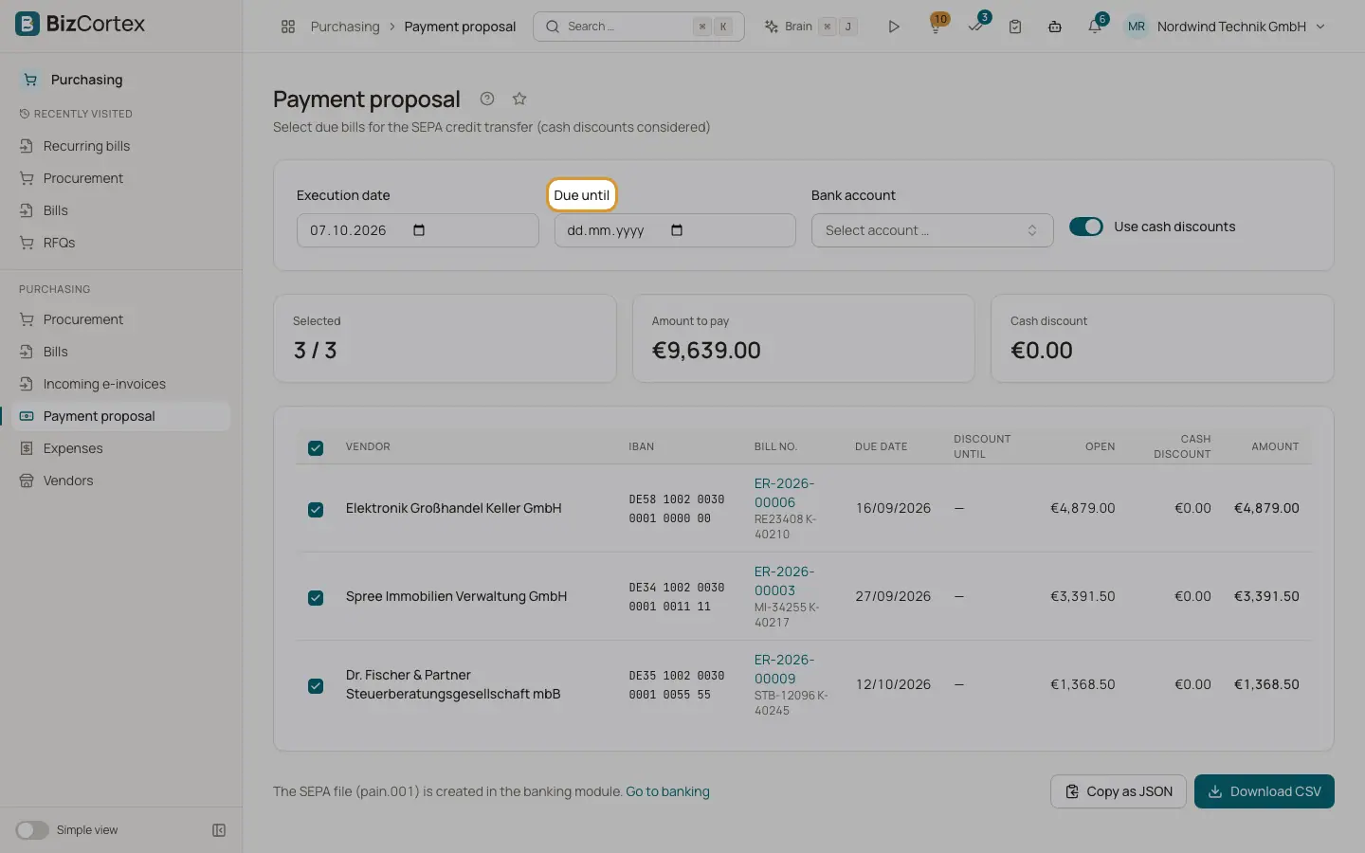Open the Due until calendar picker icon
The image size is (1365, 853).
point(677,230)
